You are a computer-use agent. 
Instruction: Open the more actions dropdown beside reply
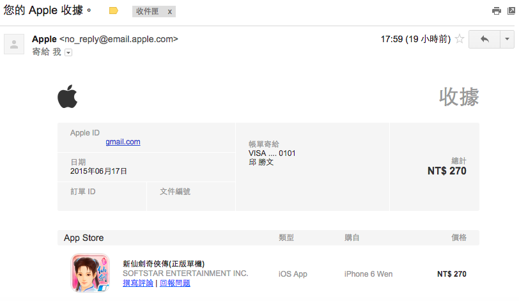[507, 39]
